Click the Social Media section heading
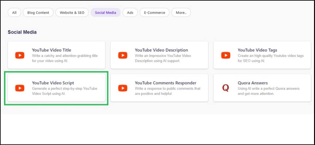Viewport: 315px width, 145px height. (x=22, y=32)
